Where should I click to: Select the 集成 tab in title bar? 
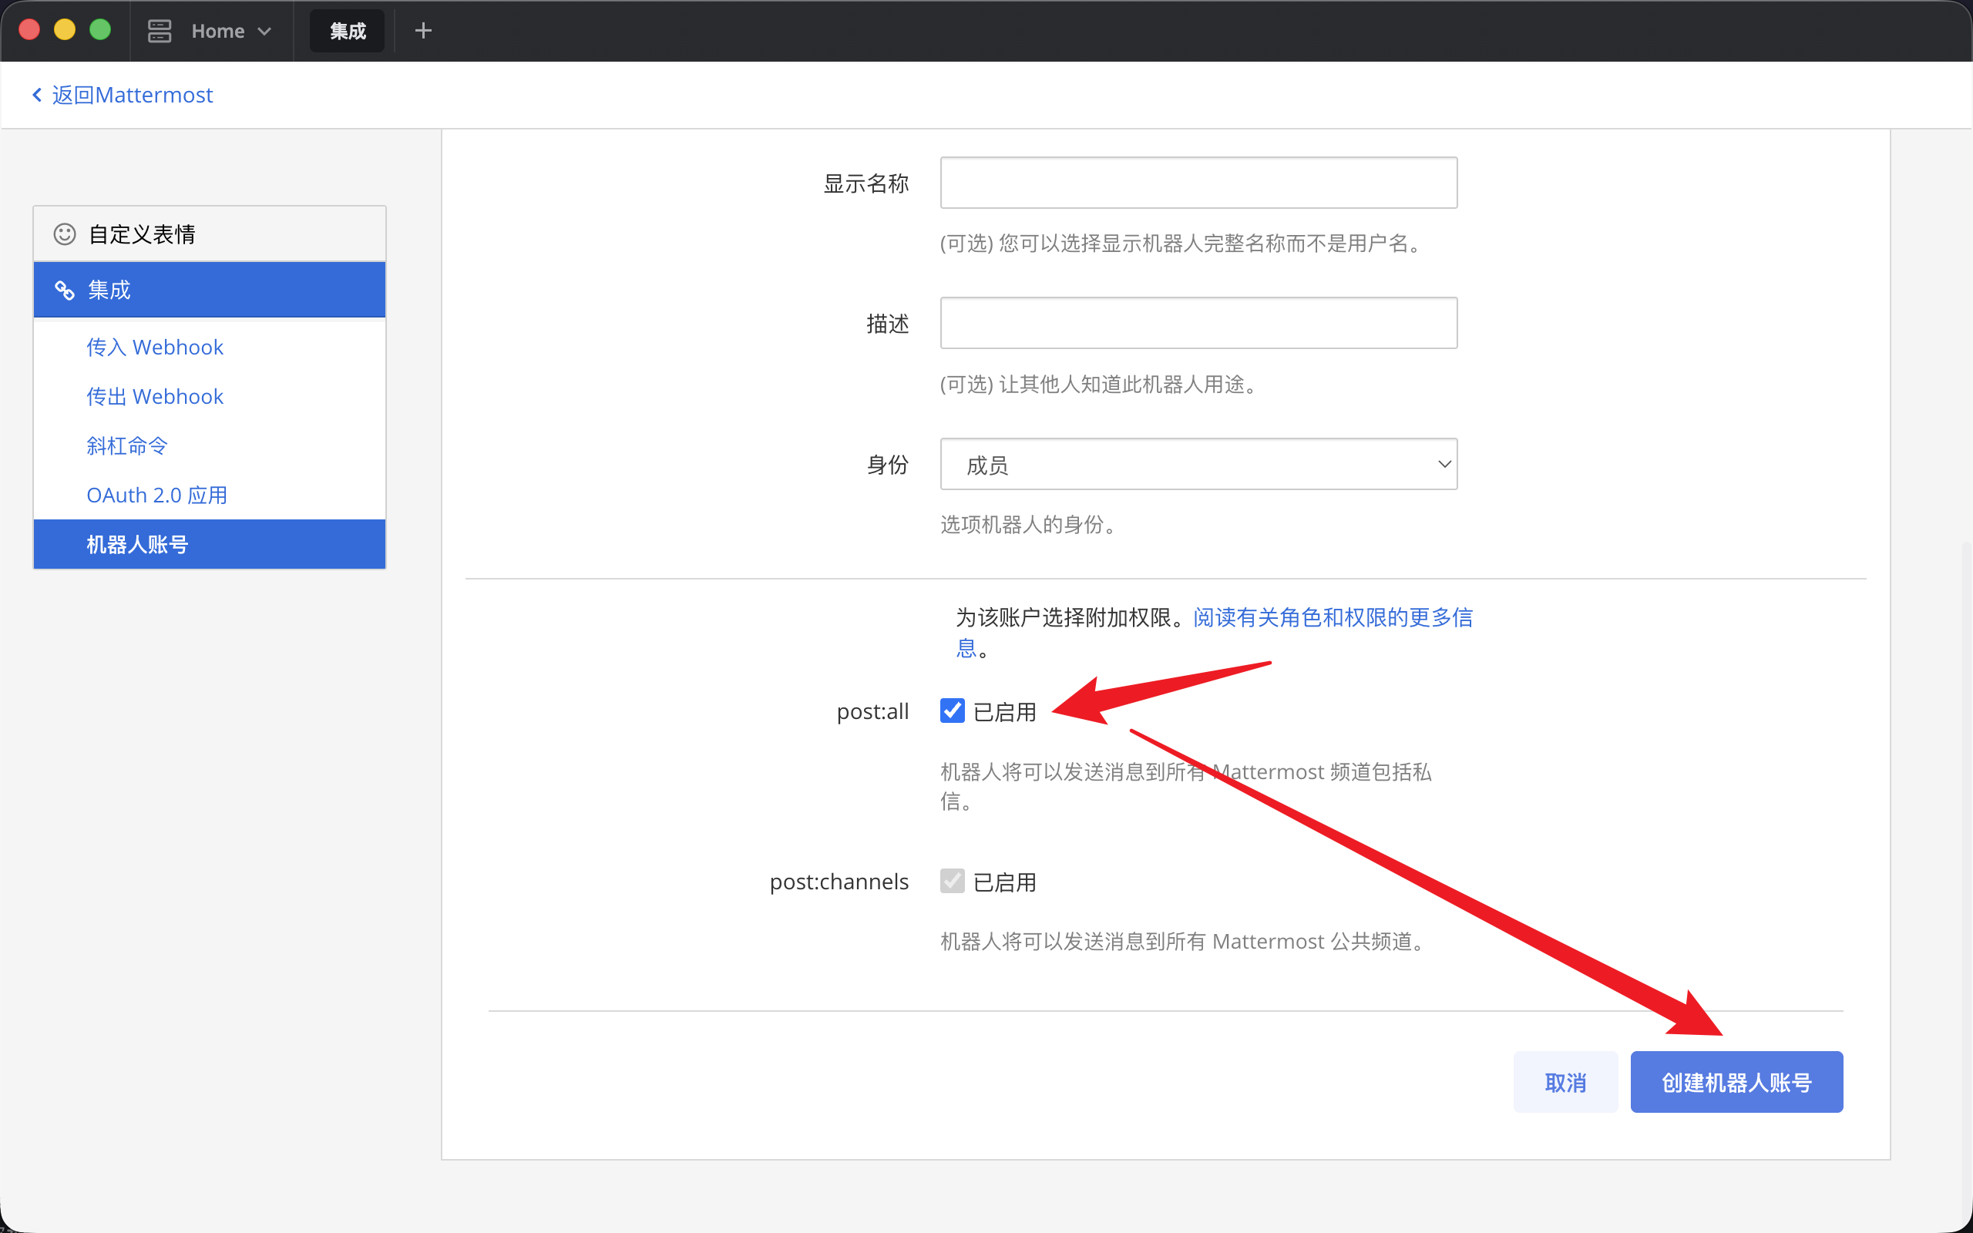pyautogui.click(x=348, y=31)
